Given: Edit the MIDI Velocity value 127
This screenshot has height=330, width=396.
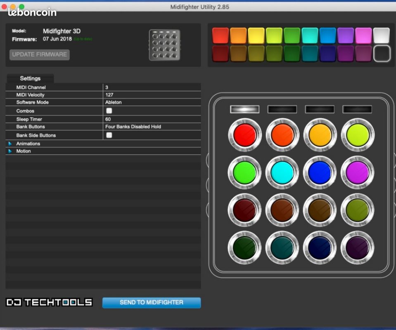Looking at the screenshot, I should point(152,95).
